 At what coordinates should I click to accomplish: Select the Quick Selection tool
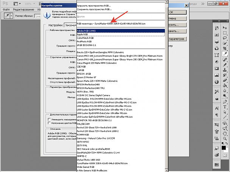(x=225, y=43)
